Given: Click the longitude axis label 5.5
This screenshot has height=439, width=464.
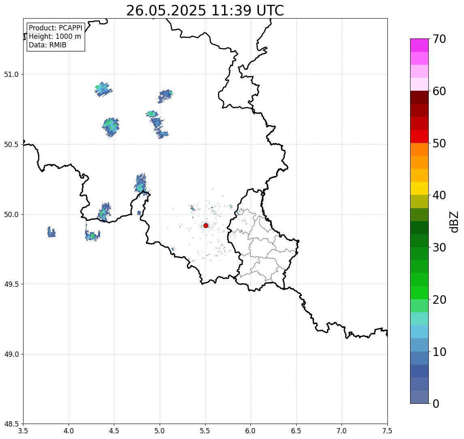Looking at the screenshot, I should click(205, 431).
